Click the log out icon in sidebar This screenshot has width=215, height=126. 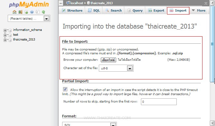click(x=20, y=12)
